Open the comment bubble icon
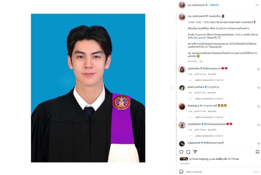 (188, 152)
